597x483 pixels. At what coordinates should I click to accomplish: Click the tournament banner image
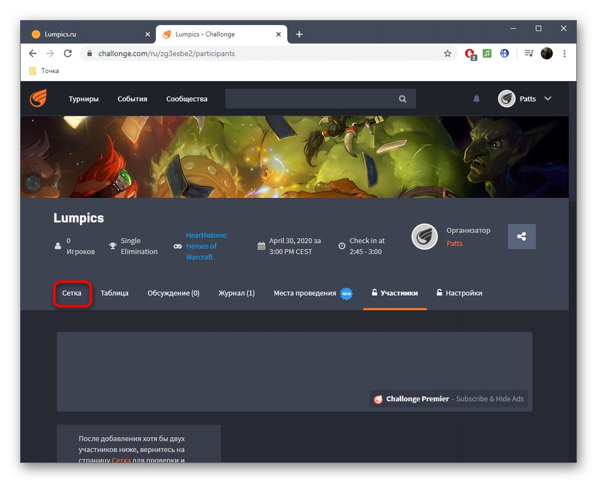click(294, 157)
